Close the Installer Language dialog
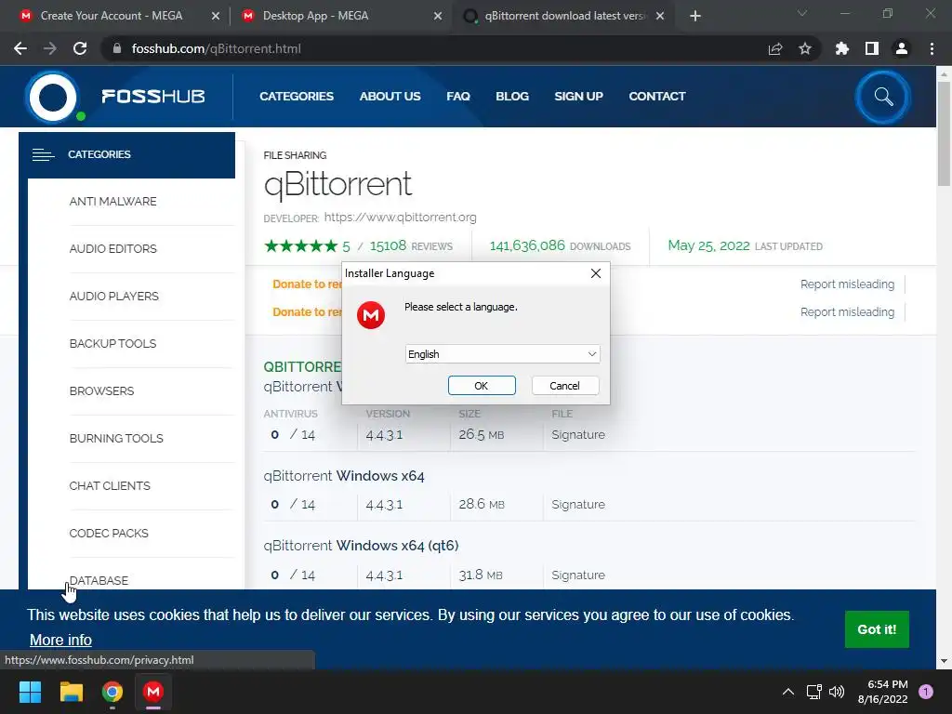 click(x=596, y=273)
